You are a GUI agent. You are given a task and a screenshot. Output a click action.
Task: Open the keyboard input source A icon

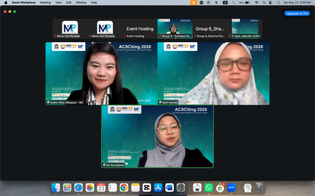[x=225, y=2]
